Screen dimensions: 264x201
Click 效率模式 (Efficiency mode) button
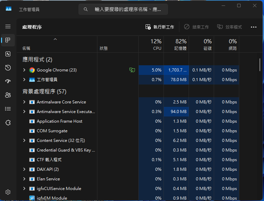click(x=230, y=27)
